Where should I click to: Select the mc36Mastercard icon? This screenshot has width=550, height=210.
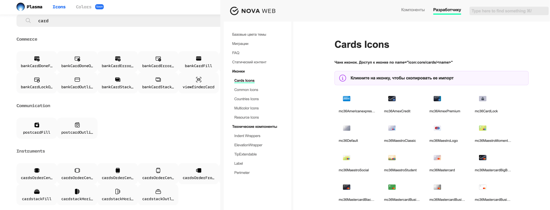click(x=437, y=158)
